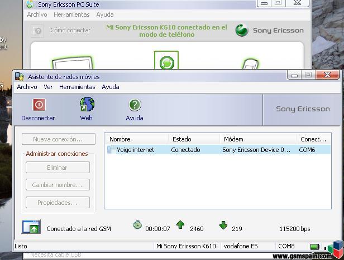Click the green upload arrow icon
This screenshot has height=260, width=344.
click(x=180, y=224)
